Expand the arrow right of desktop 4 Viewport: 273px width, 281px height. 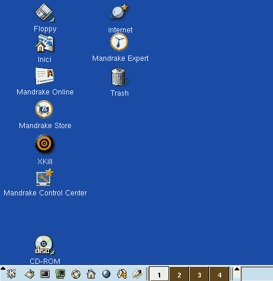[237, 269]
